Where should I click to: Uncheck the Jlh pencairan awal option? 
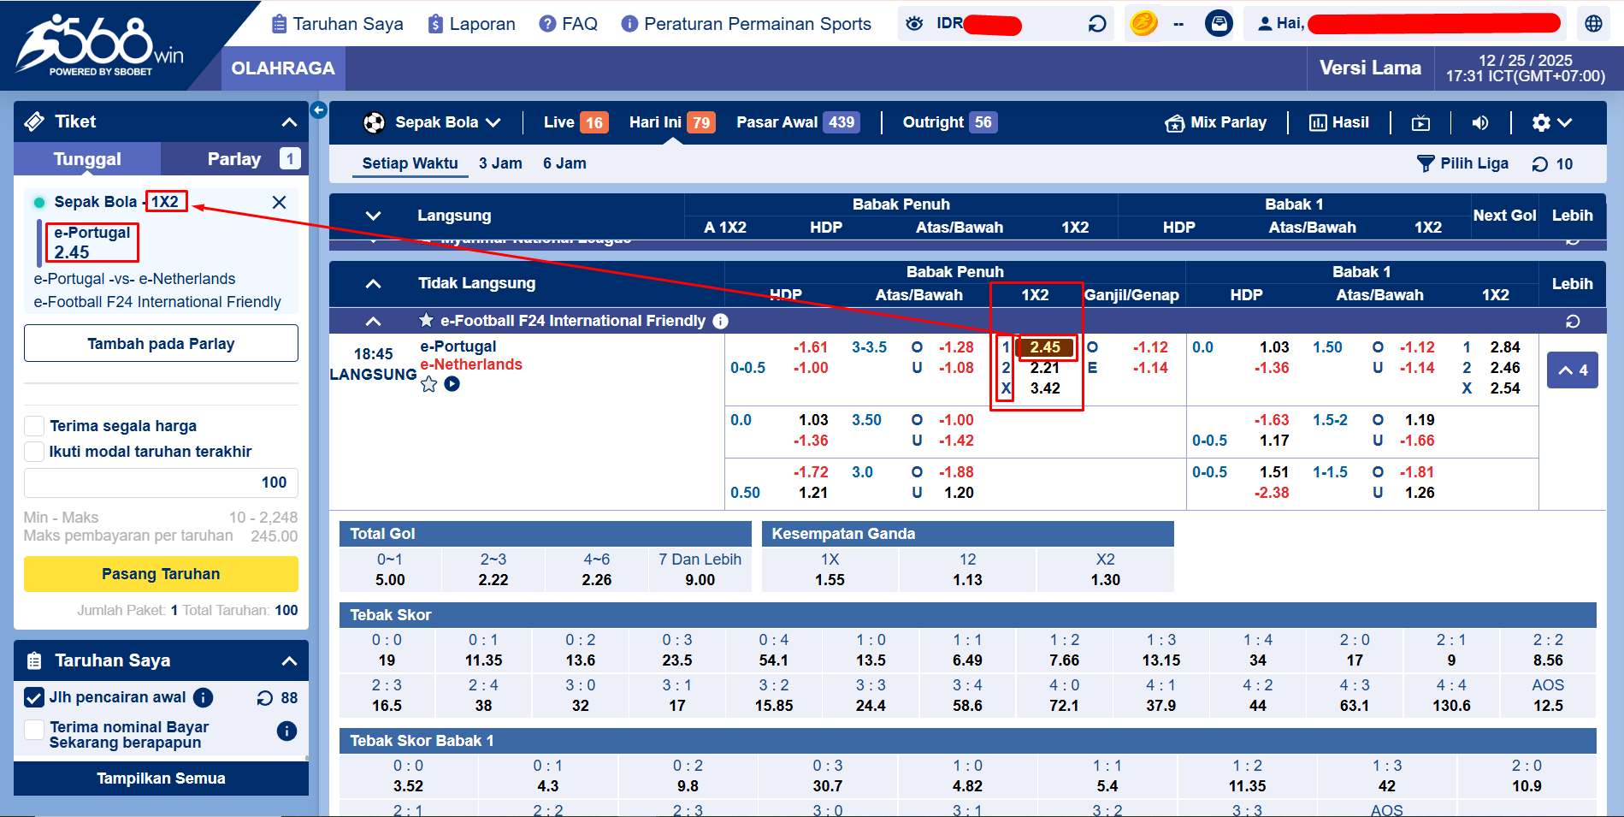coord(34,697)
